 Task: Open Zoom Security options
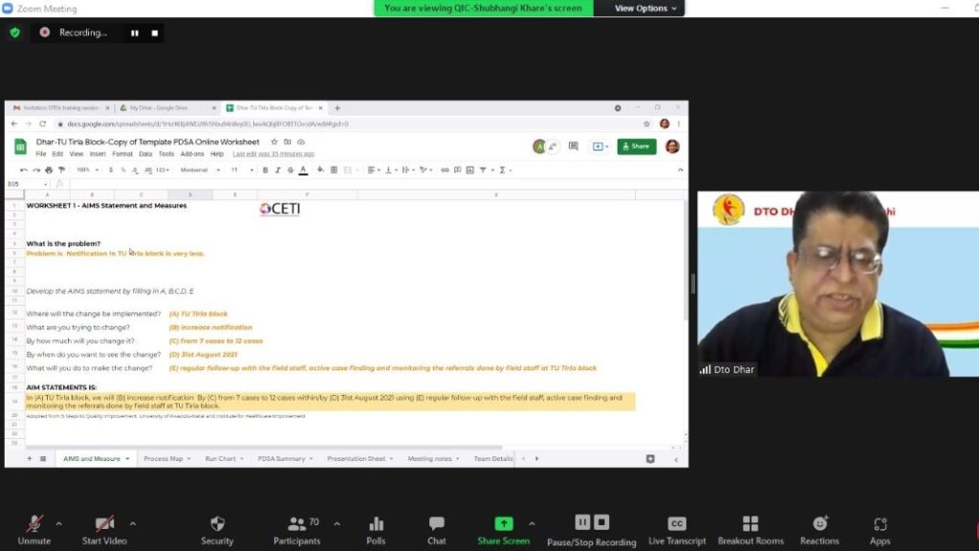217,530
